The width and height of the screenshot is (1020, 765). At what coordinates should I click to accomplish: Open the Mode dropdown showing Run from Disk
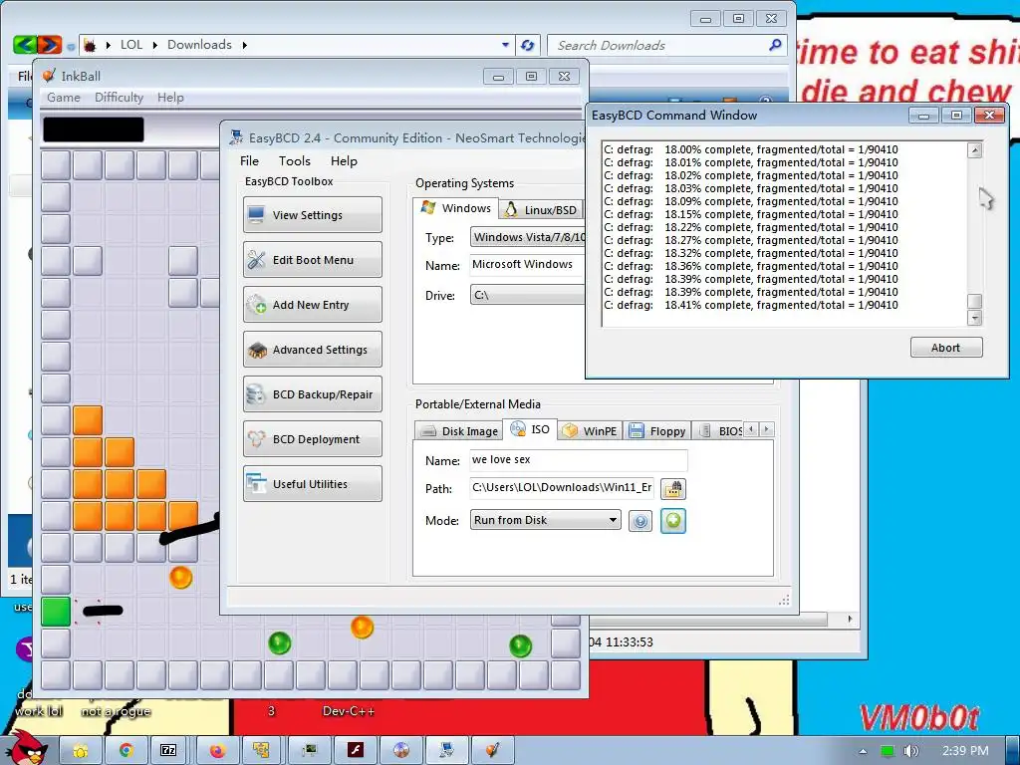pos(545,520)
